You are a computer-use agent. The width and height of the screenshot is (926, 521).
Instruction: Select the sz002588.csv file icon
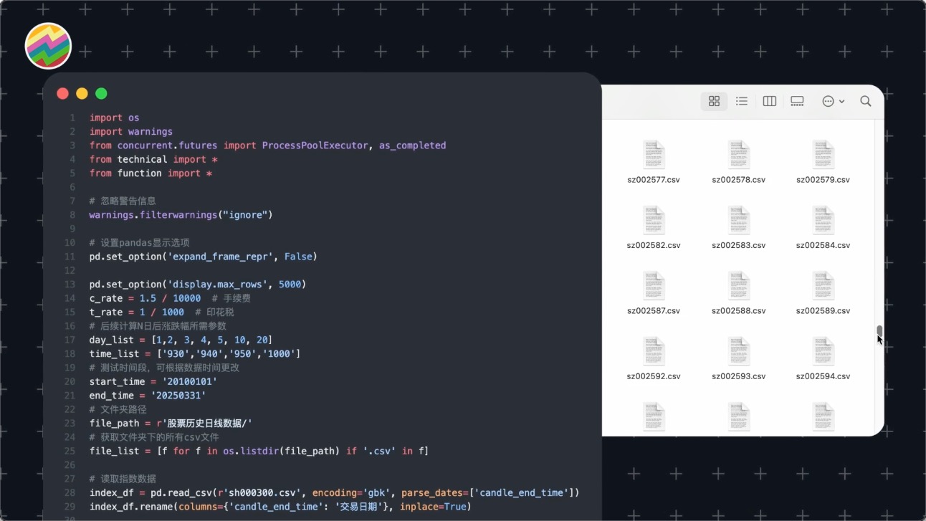[x=738, y=286]
